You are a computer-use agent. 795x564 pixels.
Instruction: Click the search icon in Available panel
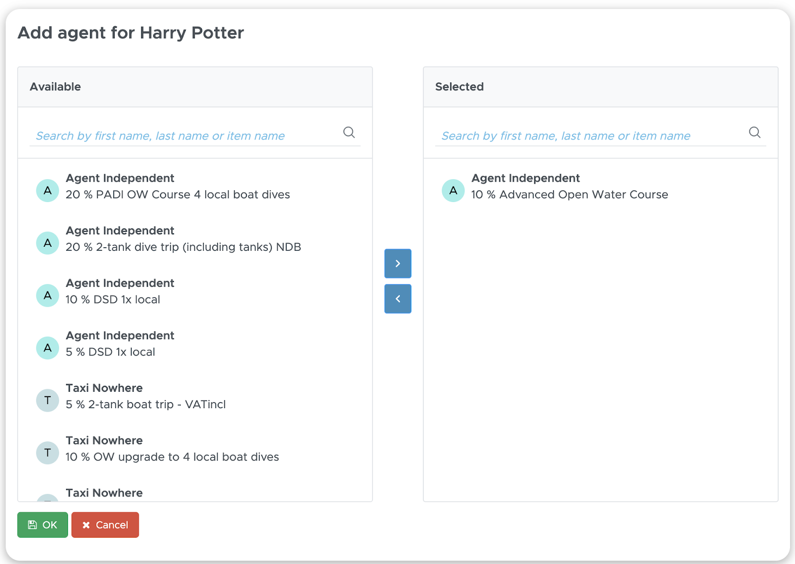pos(349,133)
